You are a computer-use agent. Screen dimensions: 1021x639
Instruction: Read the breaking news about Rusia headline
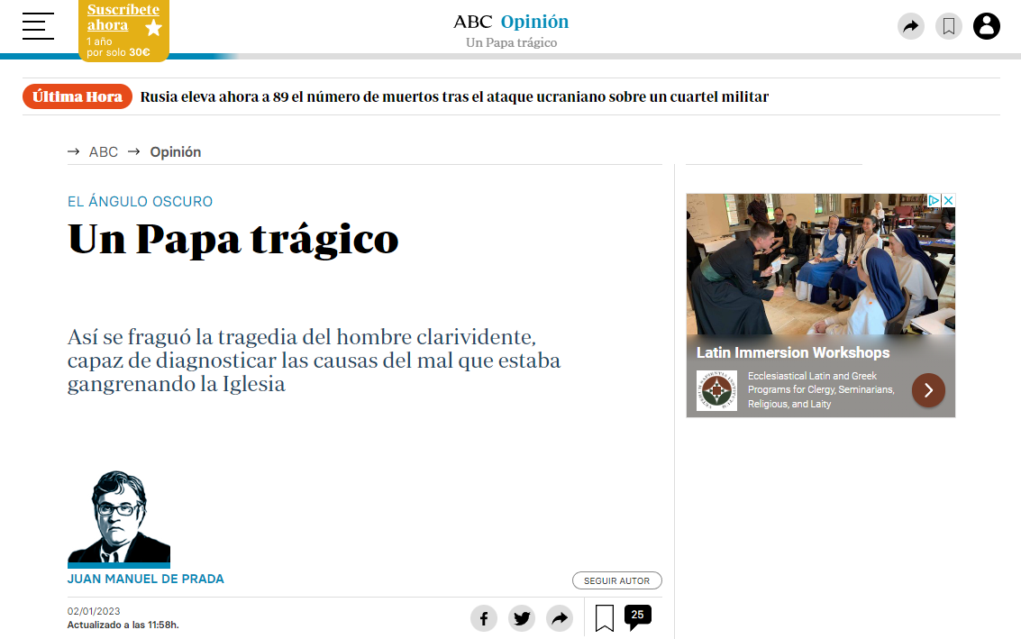454,97
